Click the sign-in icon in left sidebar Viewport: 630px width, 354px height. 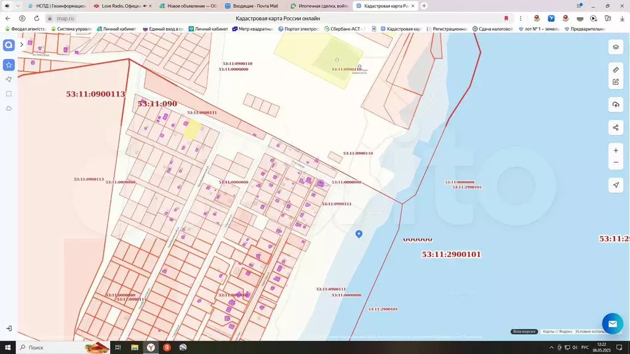(9, 328)
